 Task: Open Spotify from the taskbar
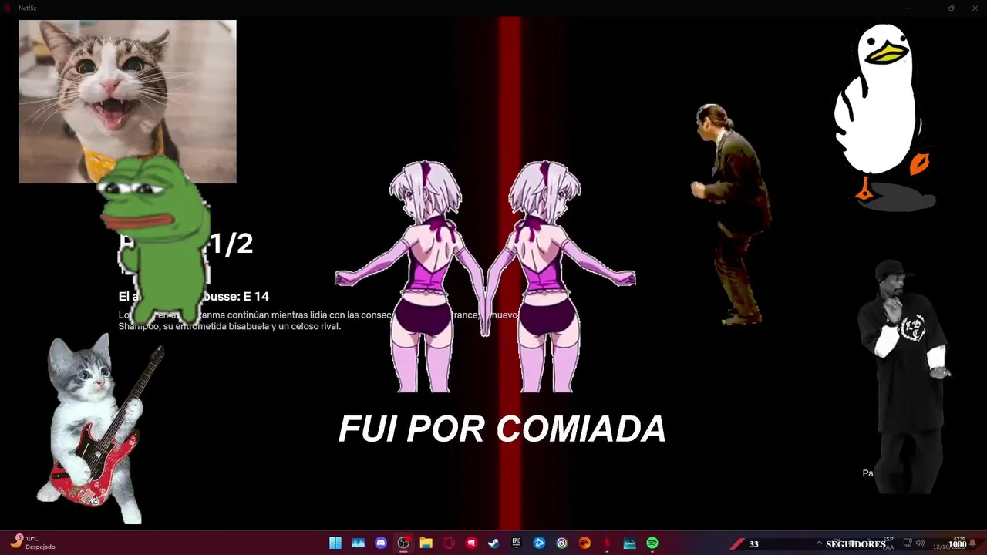click(652, 543)
